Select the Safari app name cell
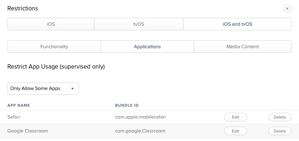299x141 pixels. [14, 117]
